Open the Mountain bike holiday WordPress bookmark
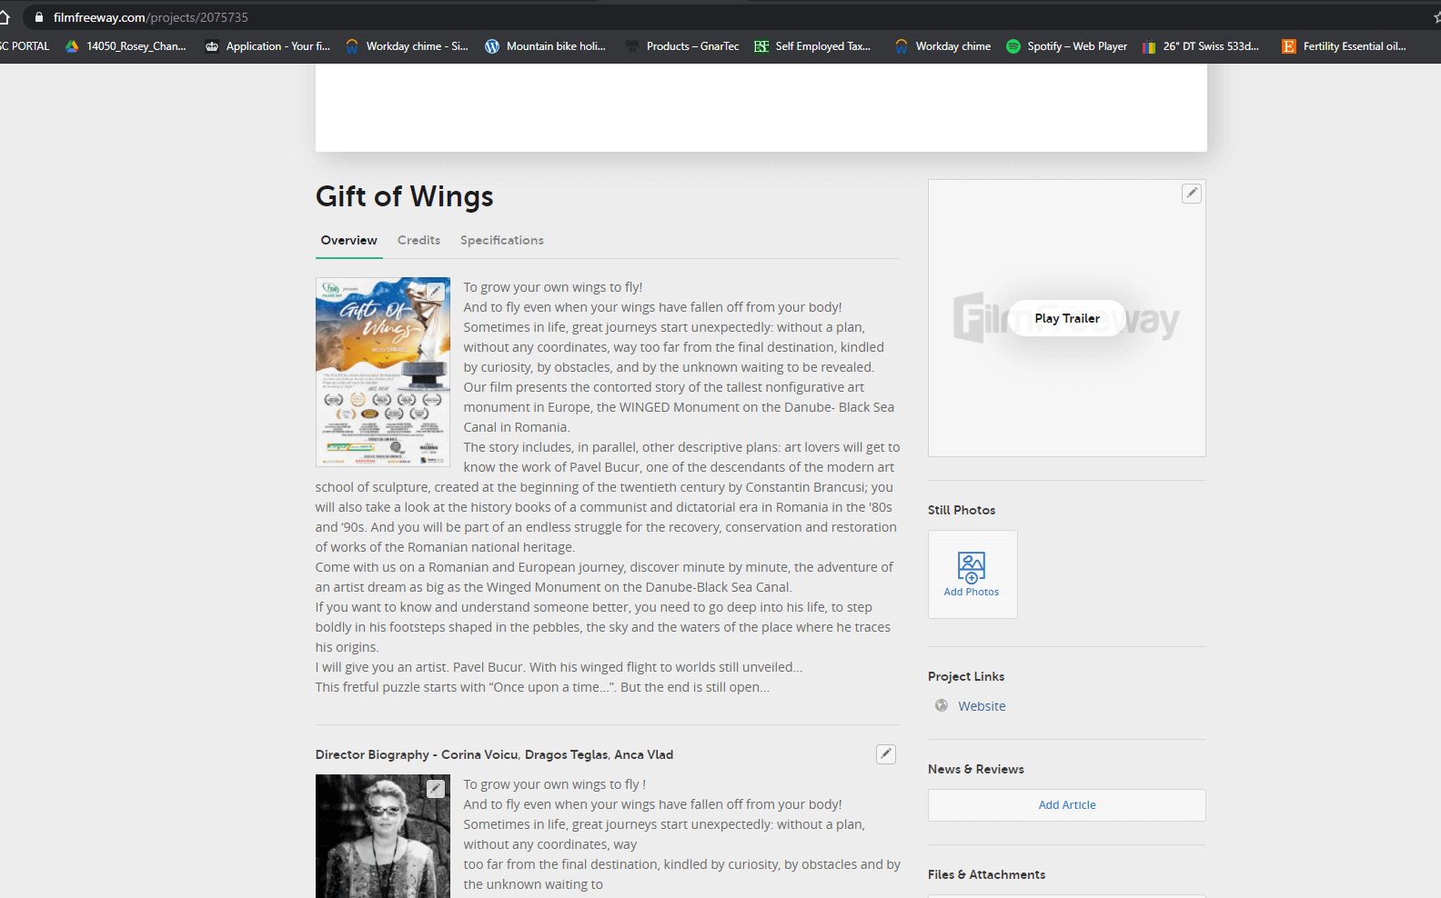This screenshot has width=1441, height=898. pyautogui.click(x=545, y=46)
